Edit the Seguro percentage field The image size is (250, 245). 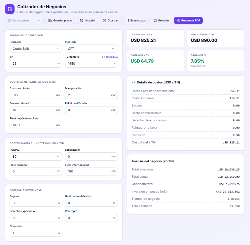click(36, 203)
